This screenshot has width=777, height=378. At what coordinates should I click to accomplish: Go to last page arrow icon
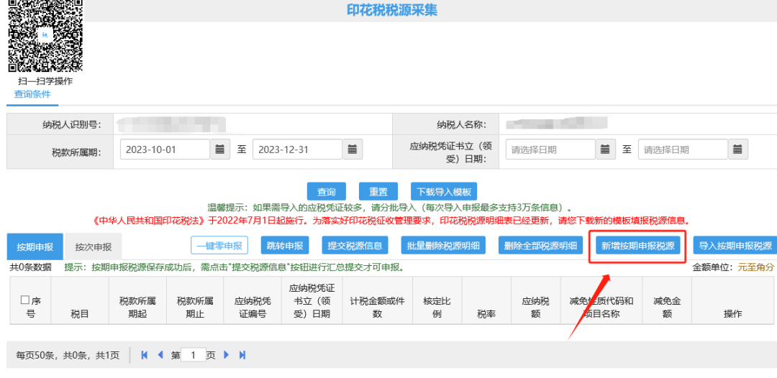242,355
